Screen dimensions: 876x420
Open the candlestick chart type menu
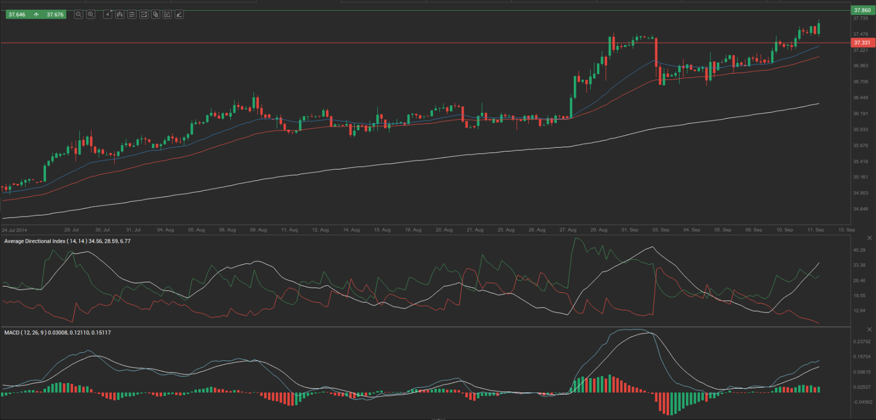click(120, 14)
